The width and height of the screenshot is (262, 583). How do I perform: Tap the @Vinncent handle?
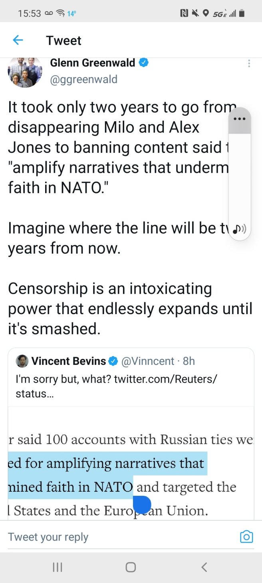coord(147,361)
